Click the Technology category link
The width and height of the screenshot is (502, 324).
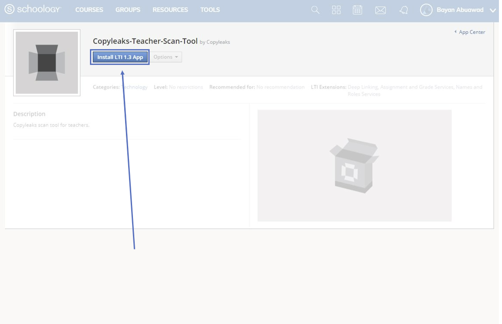click(134, 87)
